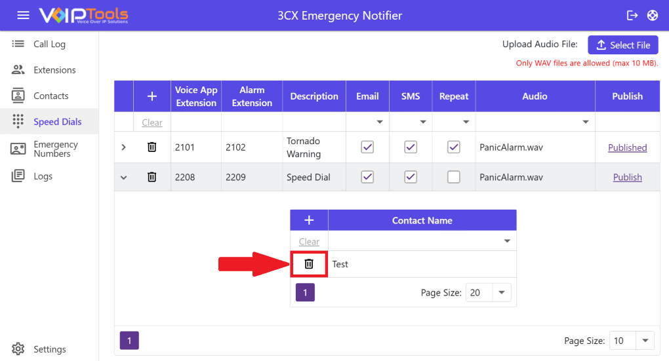Click the Voice App Extension filter field
The height and width of the screenshot is (361, 669).
click(x=195, y=123)
